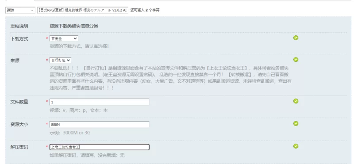The image size is (354, 164).
Task: Click the 解压密码 input field
Action: pos(99,147)
